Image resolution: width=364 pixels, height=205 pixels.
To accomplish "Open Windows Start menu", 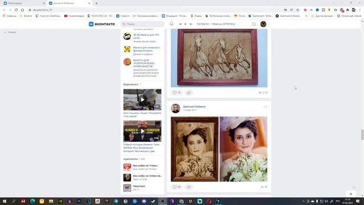I will tap(5, 201).
